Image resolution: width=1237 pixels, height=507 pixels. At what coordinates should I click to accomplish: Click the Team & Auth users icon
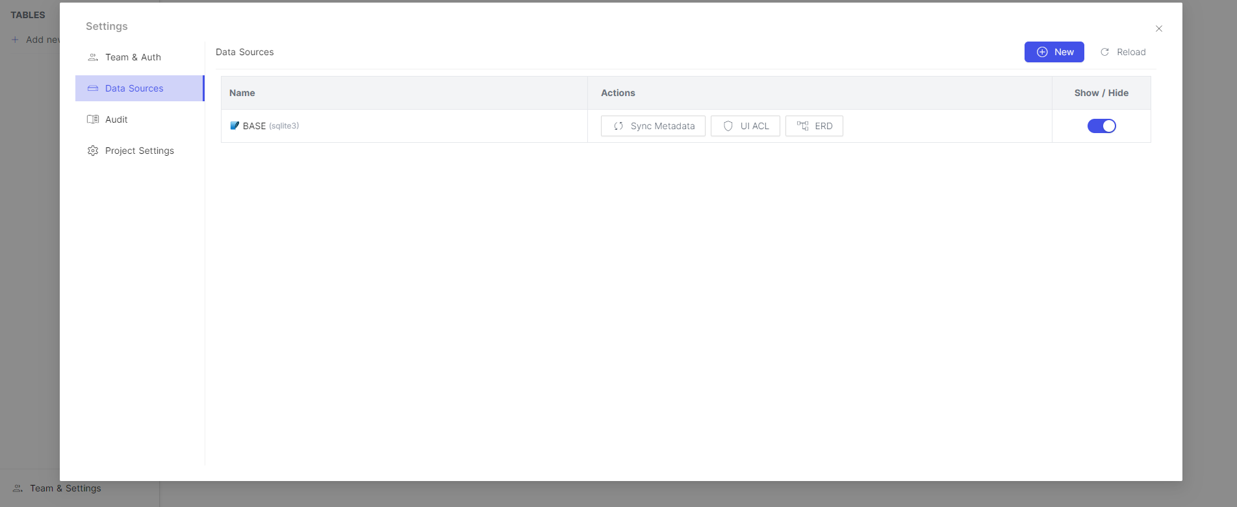(x=93, y=57)
